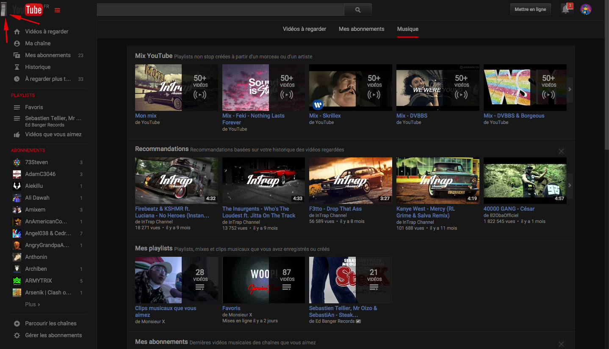The width and height of the screenshot is (609, 349).
Task: Show next Recommandations videos arrow
Action: point(570,185)
